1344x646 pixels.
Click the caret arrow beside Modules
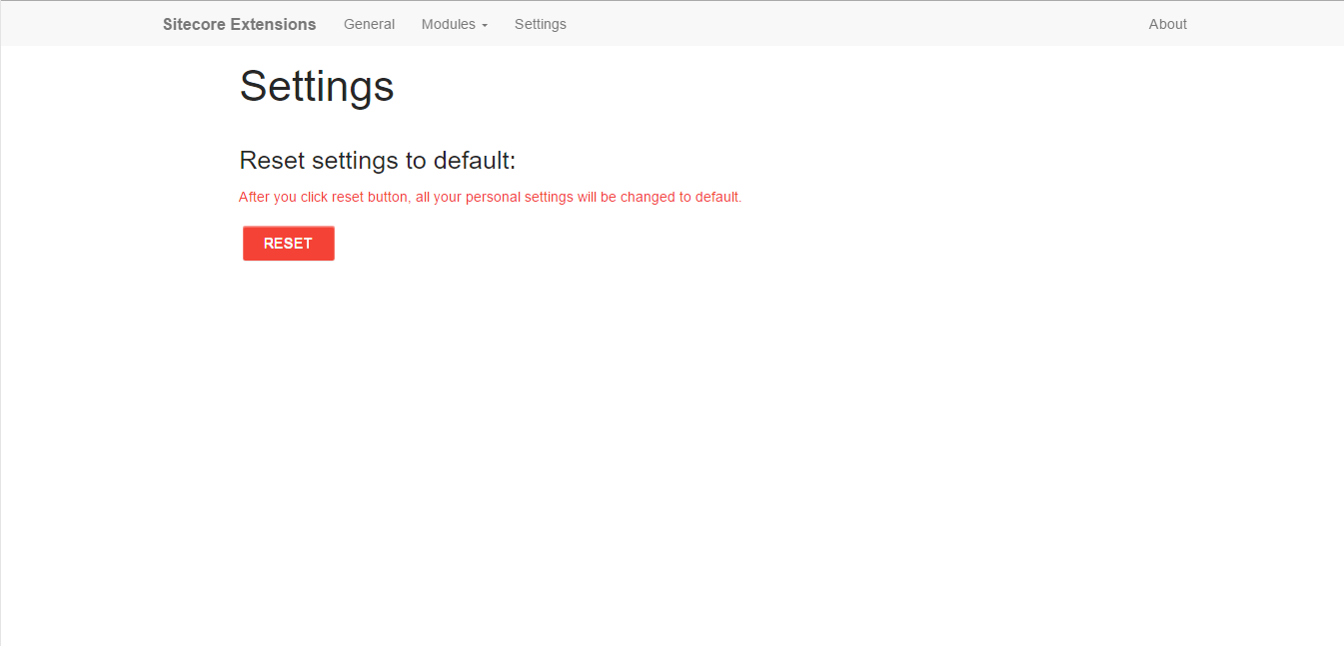[485, 26]
